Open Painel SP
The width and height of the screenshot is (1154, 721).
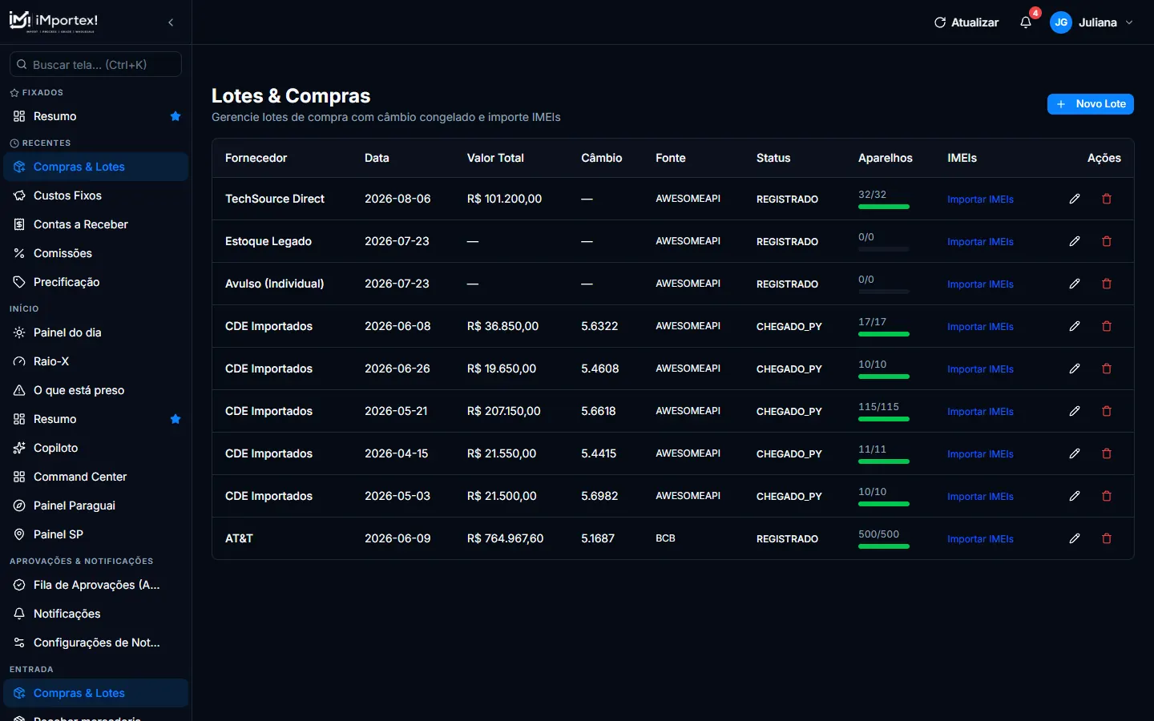tap(95, 534)
